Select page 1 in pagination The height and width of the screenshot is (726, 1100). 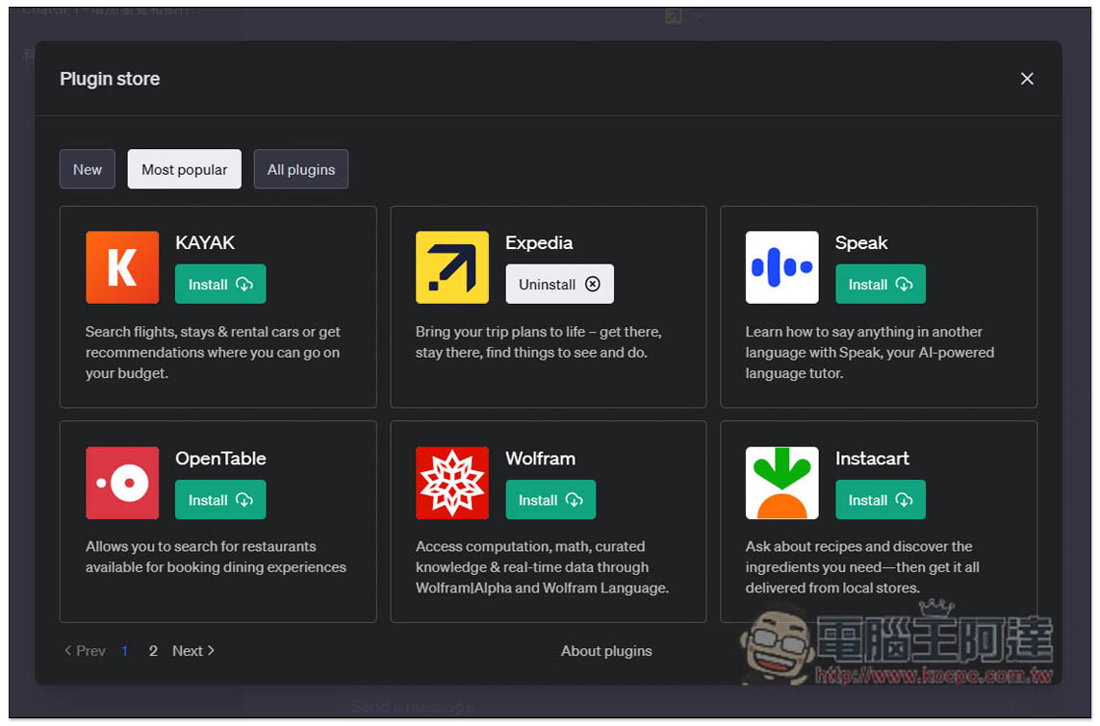124,651
